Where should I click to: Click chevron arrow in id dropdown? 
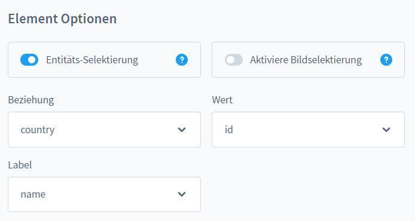[x=386, y=130]
